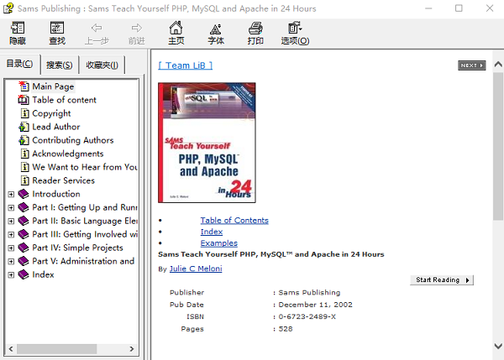The image size is (504, 360).
Task: Click the tree pane horizontal scrollbar right arrow
Action: 134,349
